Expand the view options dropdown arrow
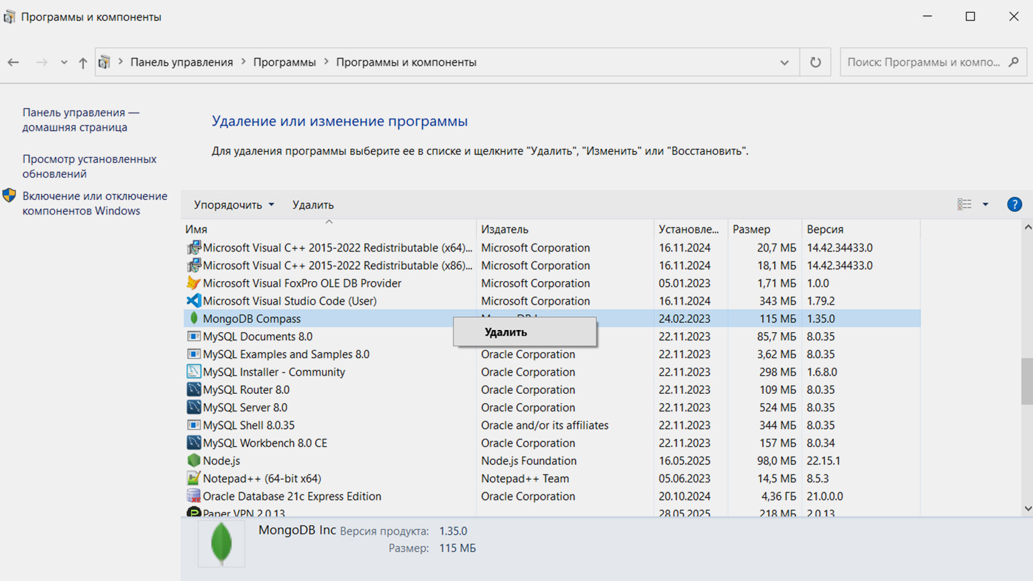This screenshot has width=1033, height=581. pyautogui.click(x=985, y=205)
